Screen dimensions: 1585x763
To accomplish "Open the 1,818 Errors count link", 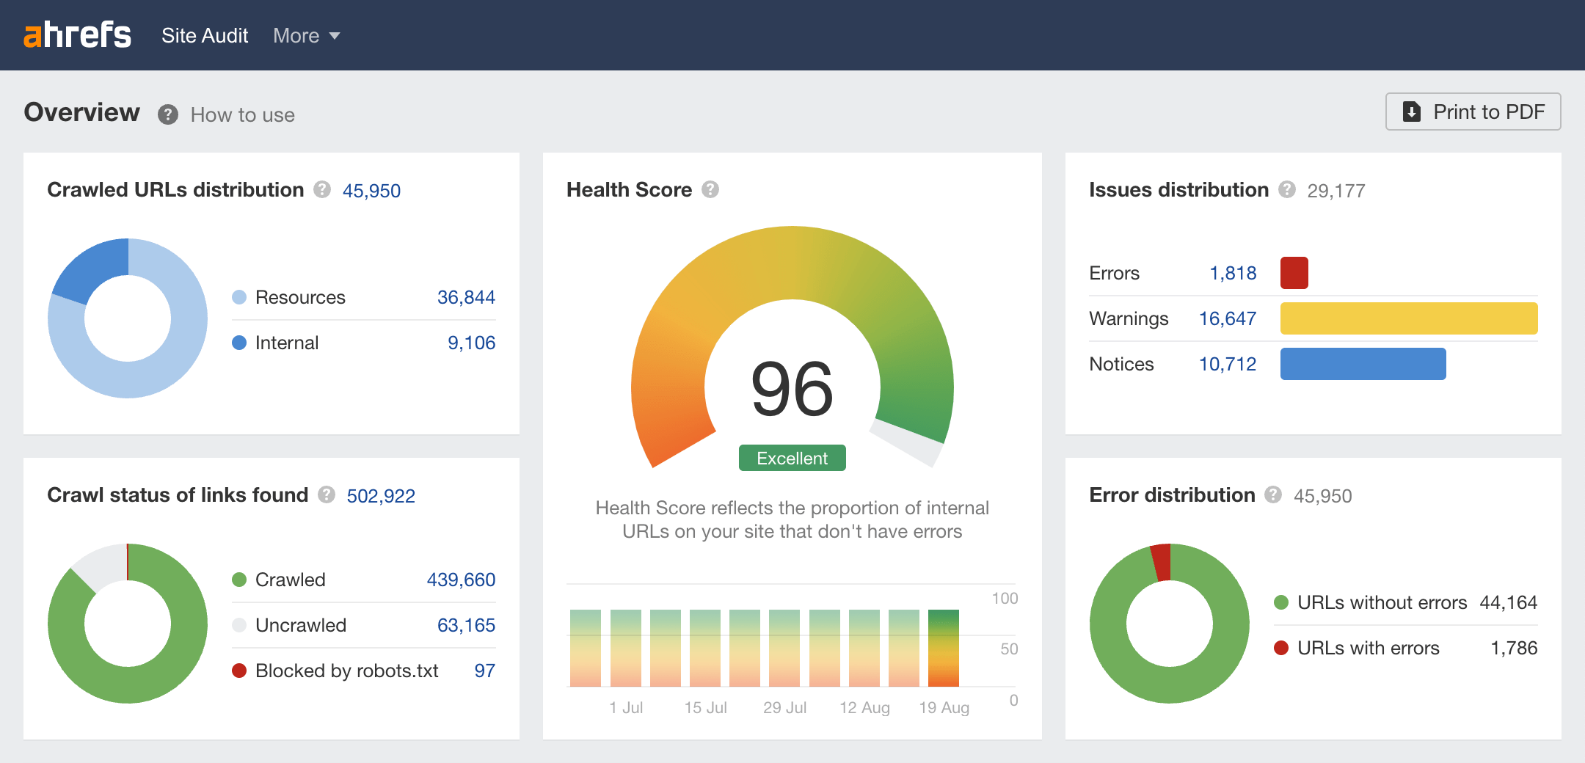I will (x=1233, y=273).
